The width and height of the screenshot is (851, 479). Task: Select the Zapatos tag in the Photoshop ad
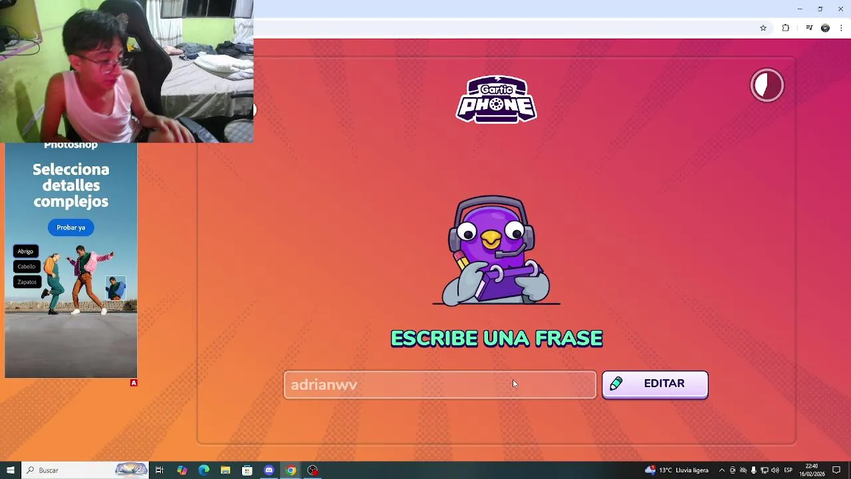[x=27, y=281]
